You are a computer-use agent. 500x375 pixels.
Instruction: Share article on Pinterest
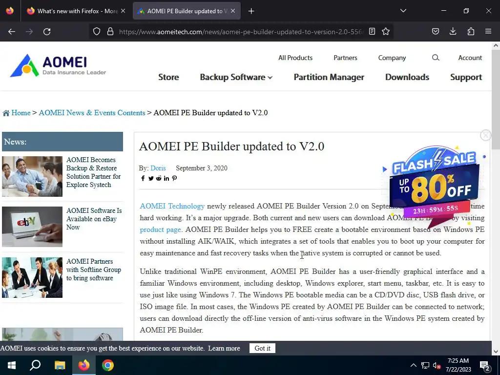[x=174, y=178]
